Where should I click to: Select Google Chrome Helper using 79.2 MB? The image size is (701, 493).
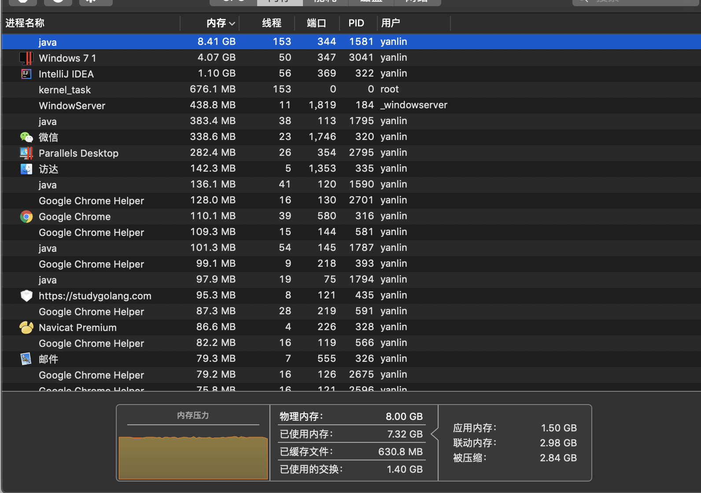(351, 375)
